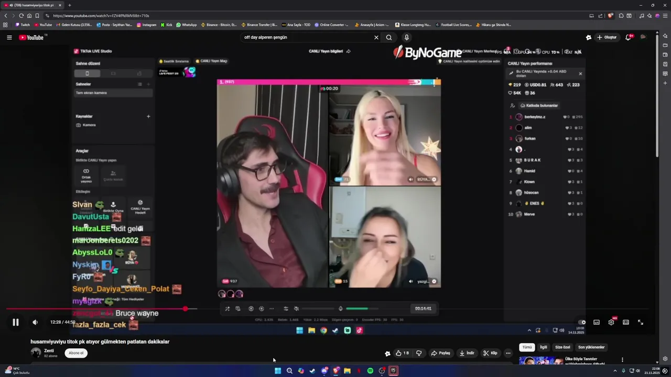The width and height of the screenshot is (671, 377).
Task: Open recommended video Ülke Böyle Tanıtılır thumbnail
Action: (541, 360)
